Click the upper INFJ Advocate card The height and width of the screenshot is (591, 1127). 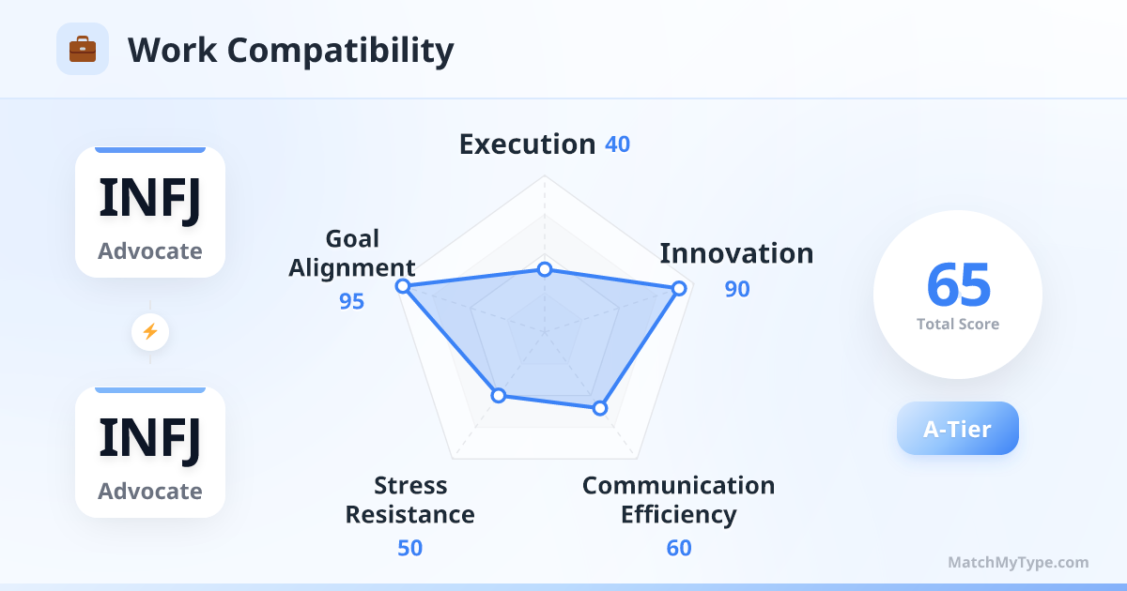[150, 212]
